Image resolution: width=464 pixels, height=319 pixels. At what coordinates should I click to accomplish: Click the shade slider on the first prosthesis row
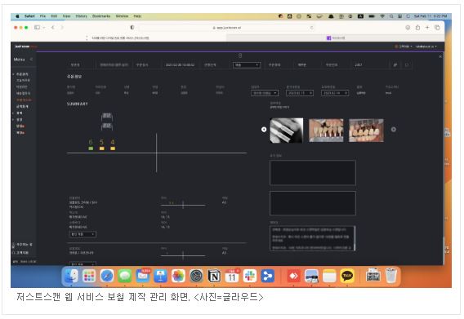pyautogui.click(x=183, y=205)
